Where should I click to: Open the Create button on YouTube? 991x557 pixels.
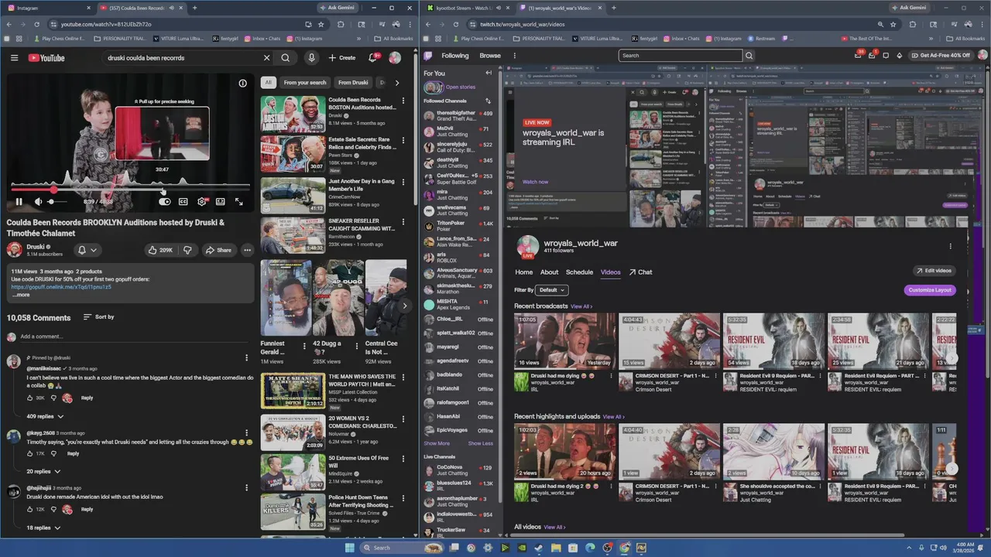(x=342, y=57)
